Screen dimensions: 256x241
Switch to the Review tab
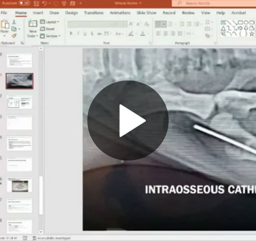188,13
